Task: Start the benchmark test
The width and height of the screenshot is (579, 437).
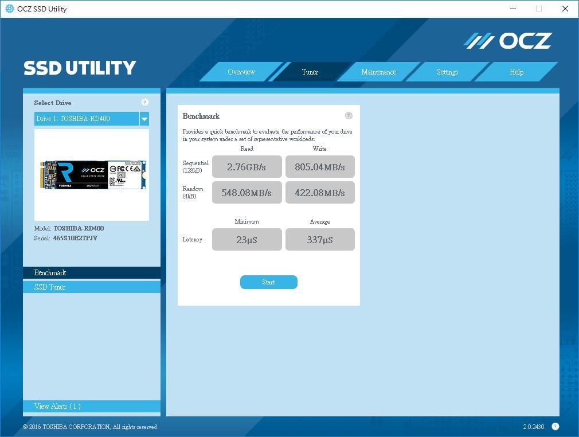Action: point(268,282)
